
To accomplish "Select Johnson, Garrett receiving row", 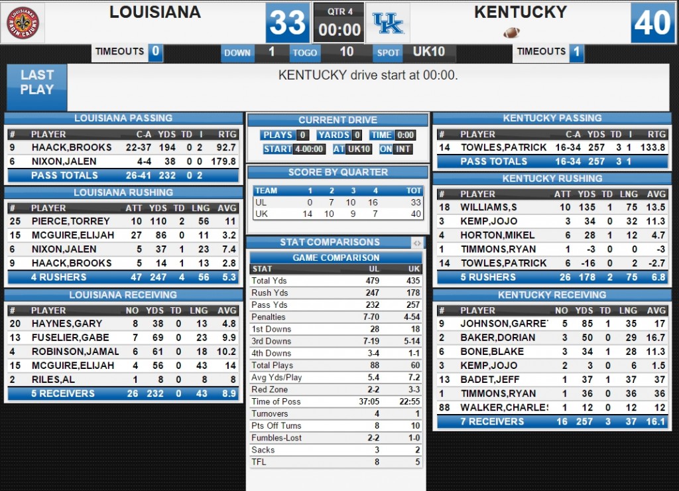I will (x=552, y=324).
